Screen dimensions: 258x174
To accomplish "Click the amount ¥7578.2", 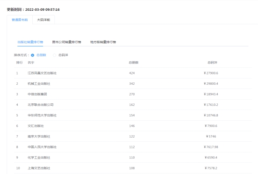I will pos(211,168).
